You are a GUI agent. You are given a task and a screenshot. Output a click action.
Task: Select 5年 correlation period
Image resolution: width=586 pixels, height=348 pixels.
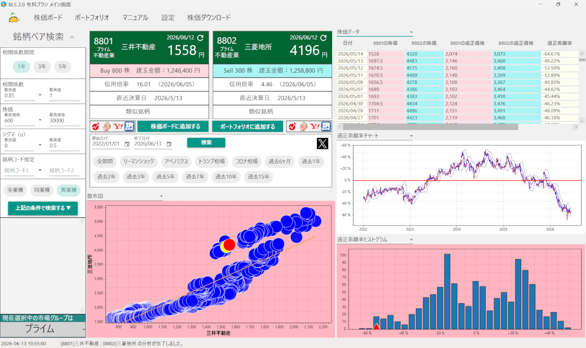tap(63, 67)
